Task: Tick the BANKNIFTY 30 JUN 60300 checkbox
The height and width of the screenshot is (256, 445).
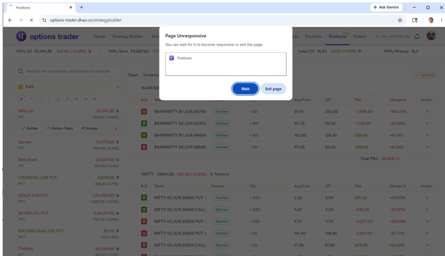Action: point(135,123)
